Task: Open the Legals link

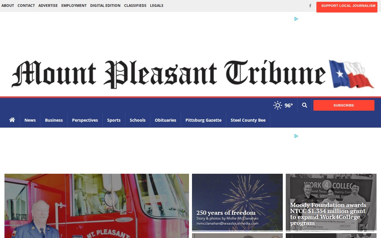Action: (157, 6)
